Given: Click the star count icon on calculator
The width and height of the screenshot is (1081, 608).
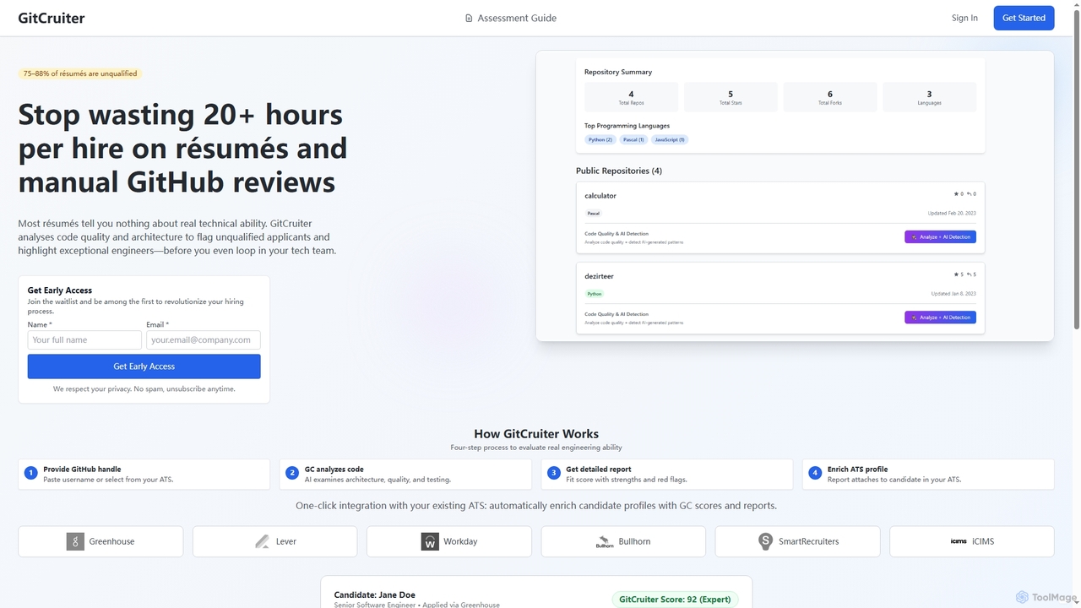Looking at the screenshot, I should coord(956,193).
